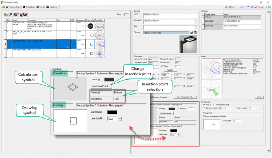Click the Insertion Point button in callout
This screenshot has height=158, width=272.
102,86
